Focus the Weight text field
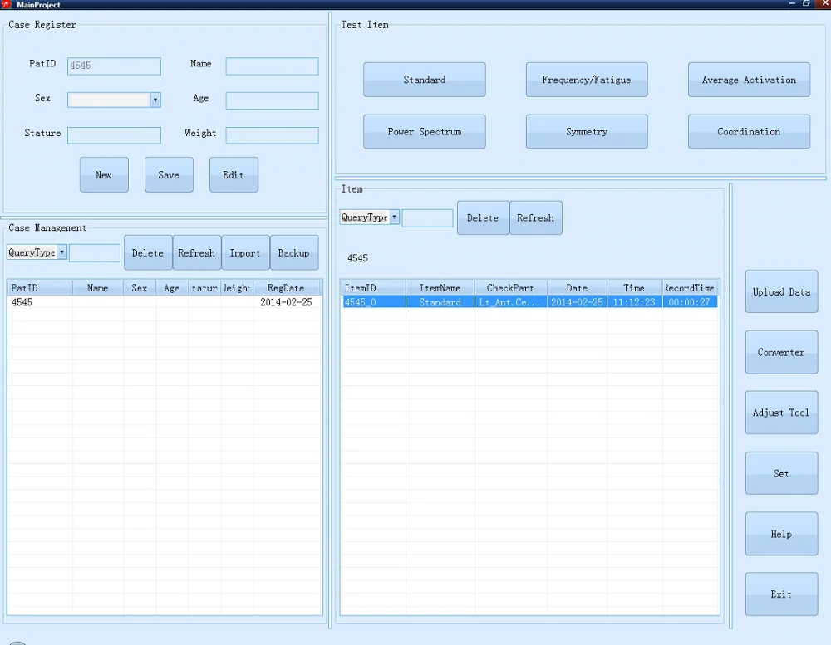Viewport: 831px width, 645px height. 272,135
